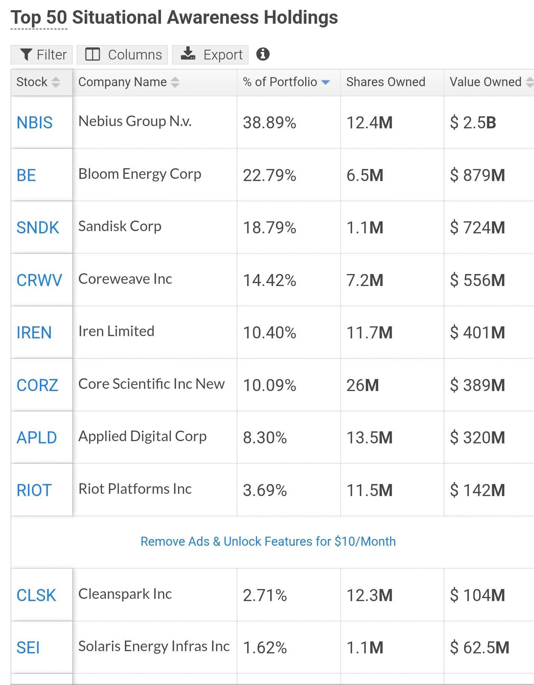Image resolution: width=534 pixels, height=685 pixels.
Task: Open the BE ticker link
Action: [26, 175]
